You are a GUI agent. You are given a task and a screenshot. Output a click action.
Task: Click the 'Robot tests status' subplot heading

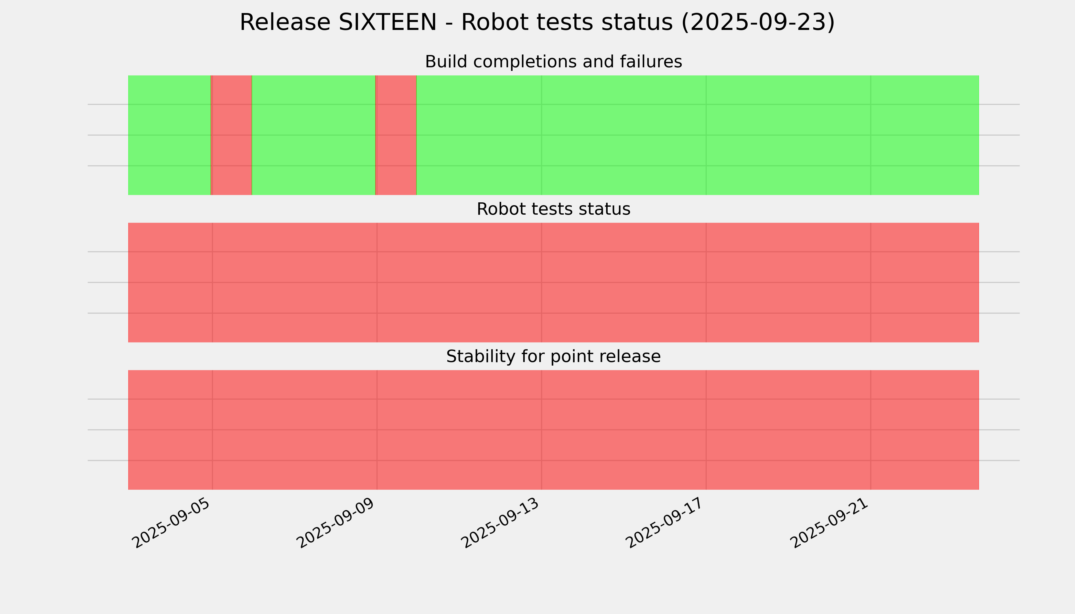(x=553, y=209)
